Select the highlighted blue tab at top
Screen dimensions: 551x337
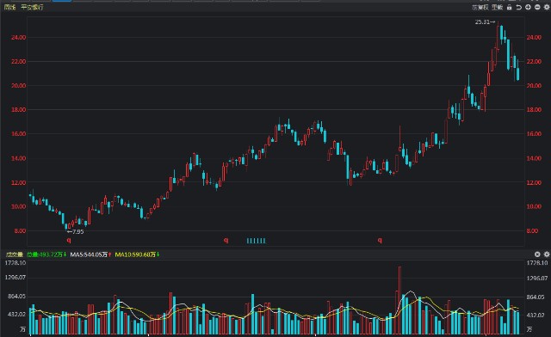point(62,1)
